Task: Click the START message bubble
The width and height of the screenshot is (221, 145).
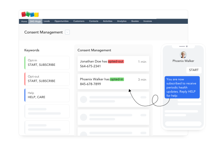Action: (x=194, y=70)
